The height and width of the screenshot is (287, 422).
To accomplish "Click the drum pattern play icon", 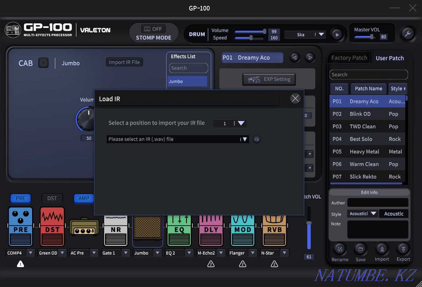I will tap(338, 35).
